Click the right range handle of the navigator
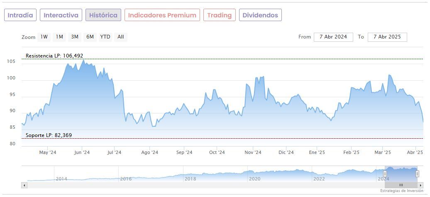430x197 pixels. click(x=417, y=174)
